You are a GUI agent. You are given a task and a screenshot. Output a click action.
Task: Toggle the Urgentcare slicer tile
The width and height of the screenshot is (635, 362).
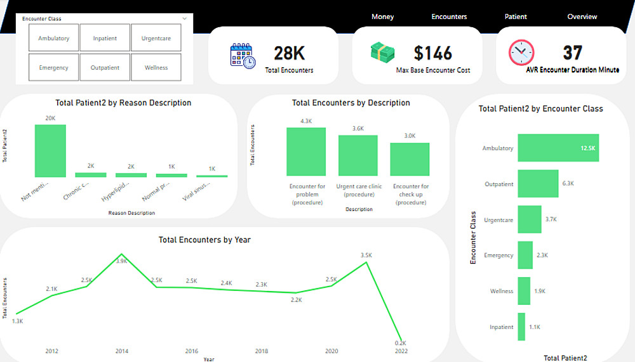pos(156,37)
